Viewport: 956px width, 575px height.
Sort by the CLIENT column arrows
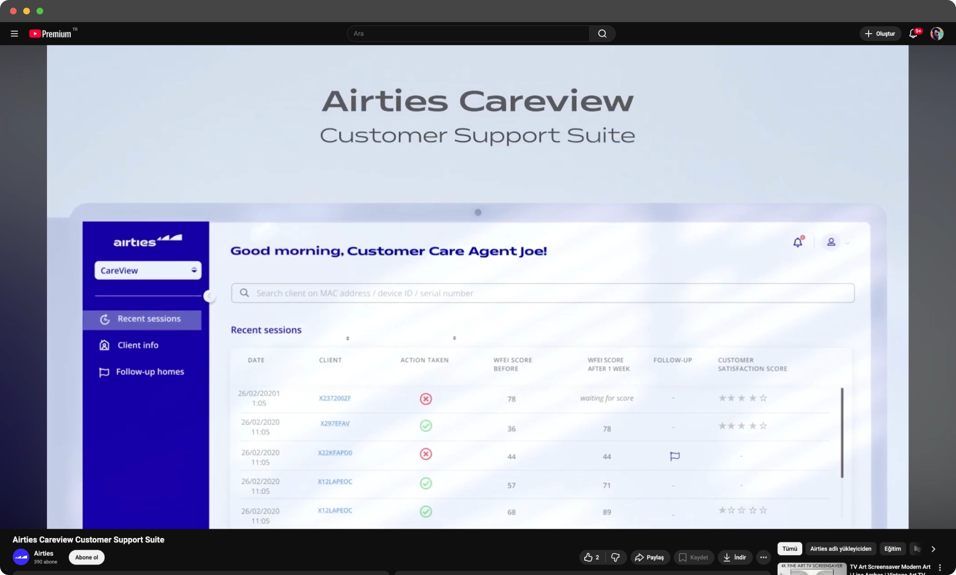pos(347,338)
